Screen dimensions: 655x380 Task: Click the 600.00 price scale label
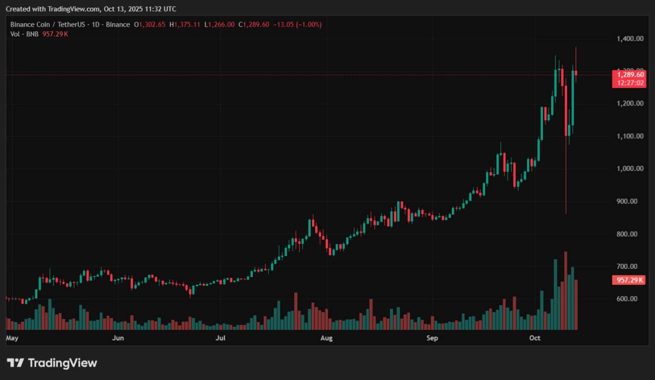click(629, 299)
